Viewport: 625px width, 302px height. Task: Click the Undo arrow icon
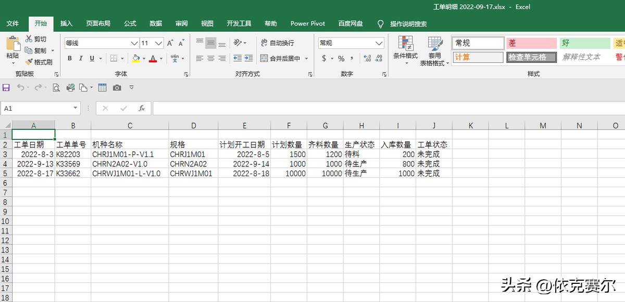pyautogui.click(x=21, y=88)
